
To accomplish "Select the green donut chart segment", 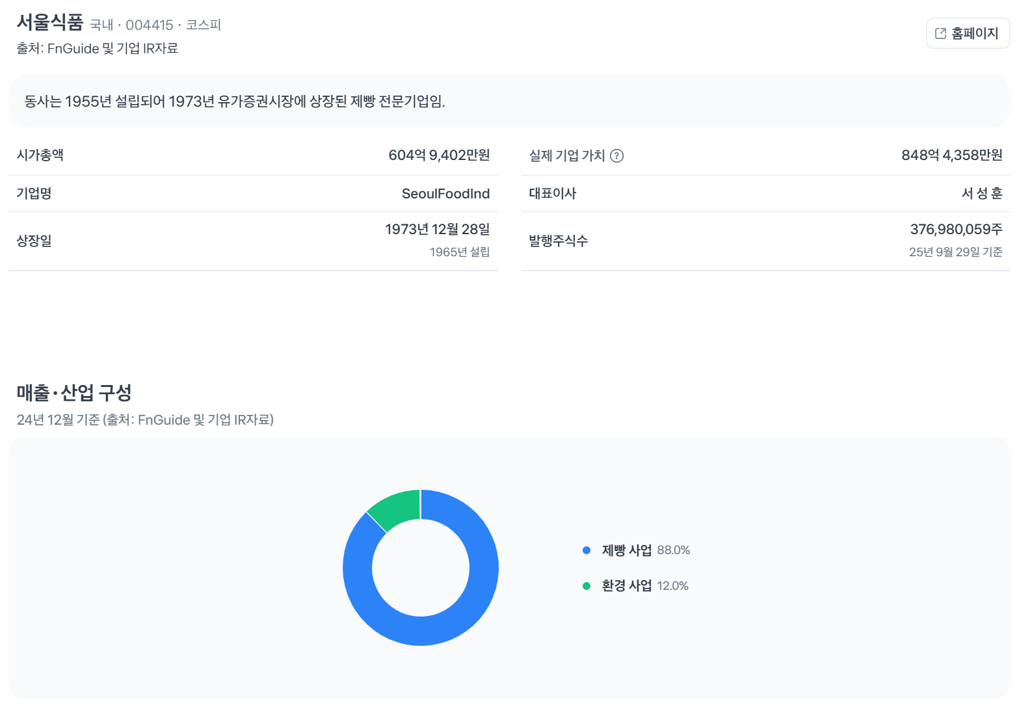I will 398,509.
